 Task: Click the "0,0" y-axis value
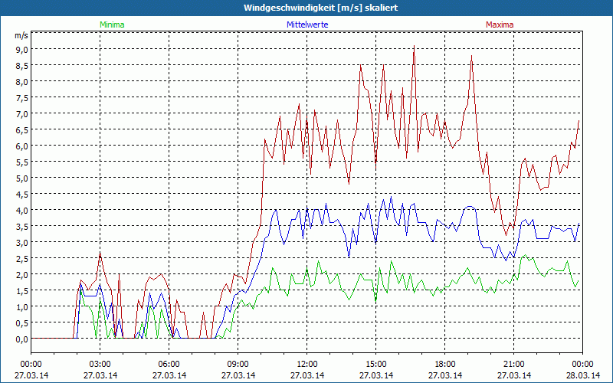tap(22, 339)
